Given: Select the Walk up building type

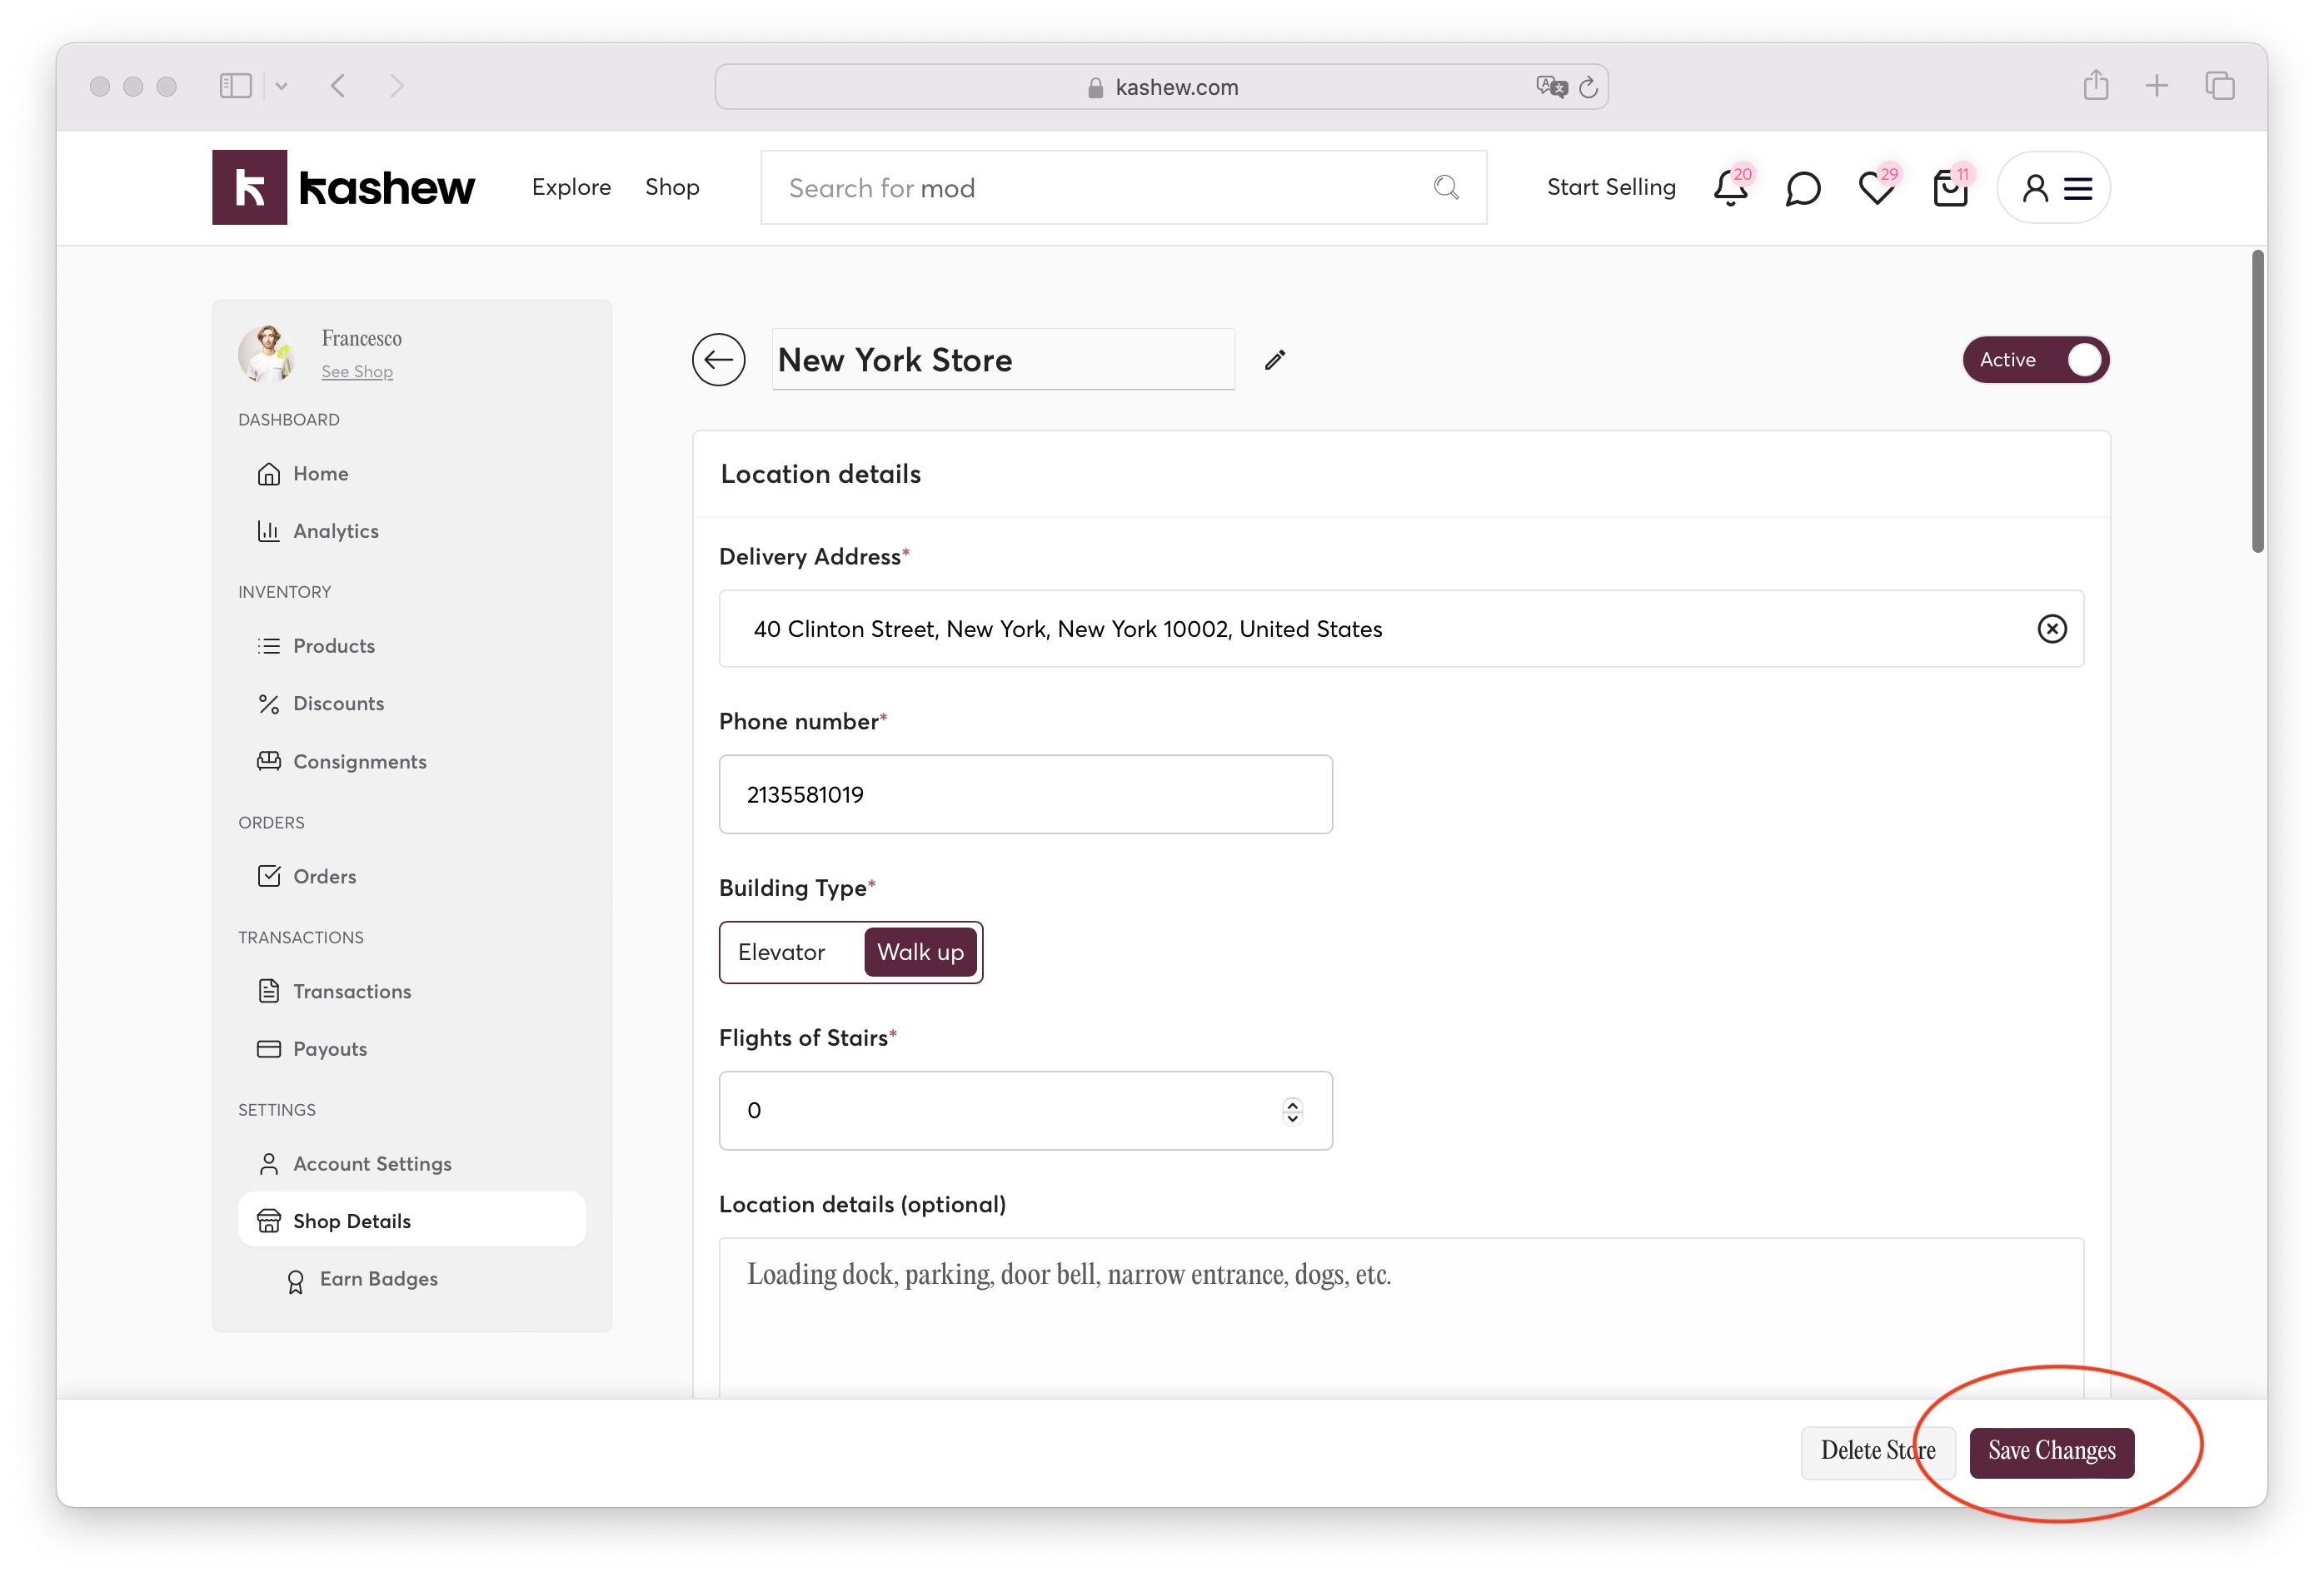Looking at the screenshot, I should pyautogui.click(x=920, y=953).
